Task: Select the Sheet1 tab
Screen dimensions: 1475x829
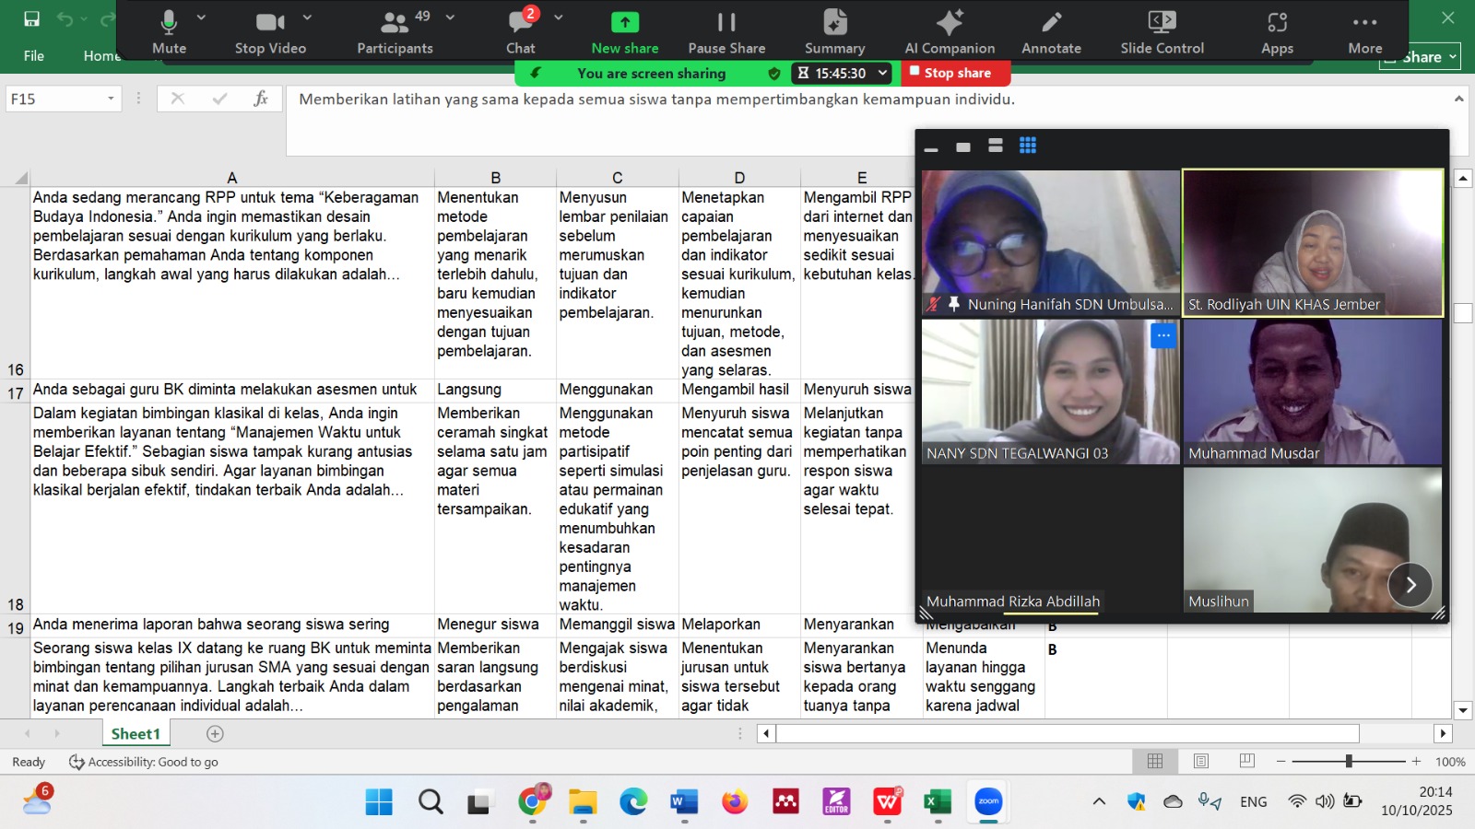Action: [136, 734]
